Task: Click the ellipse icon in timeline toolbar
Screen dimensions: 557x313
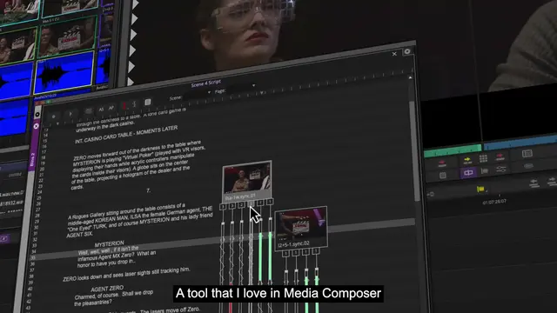Action: 528,166
